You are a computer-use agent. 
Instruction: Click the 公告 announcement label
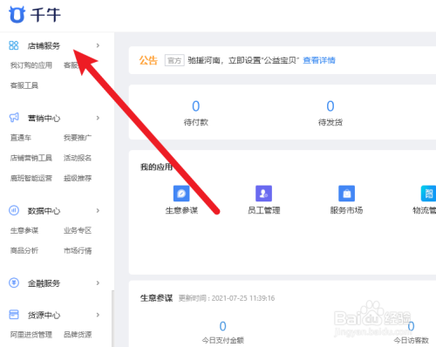(x=148, y=60)
